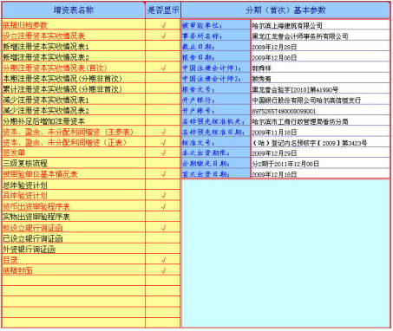Toggle check mark for 资本、盈余、未分配利润增资(主参表)
Image resolution: width=393 pixels, height=331 pixels.
click(x=163, y=132)
